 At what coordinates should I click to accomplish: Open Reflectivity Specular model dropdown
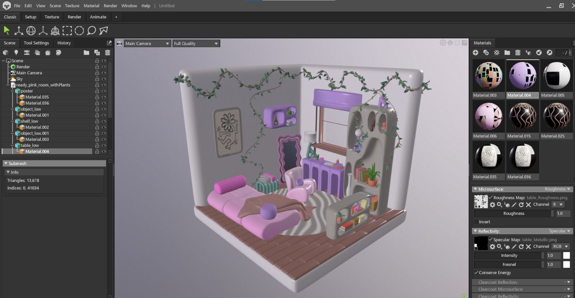560,231
